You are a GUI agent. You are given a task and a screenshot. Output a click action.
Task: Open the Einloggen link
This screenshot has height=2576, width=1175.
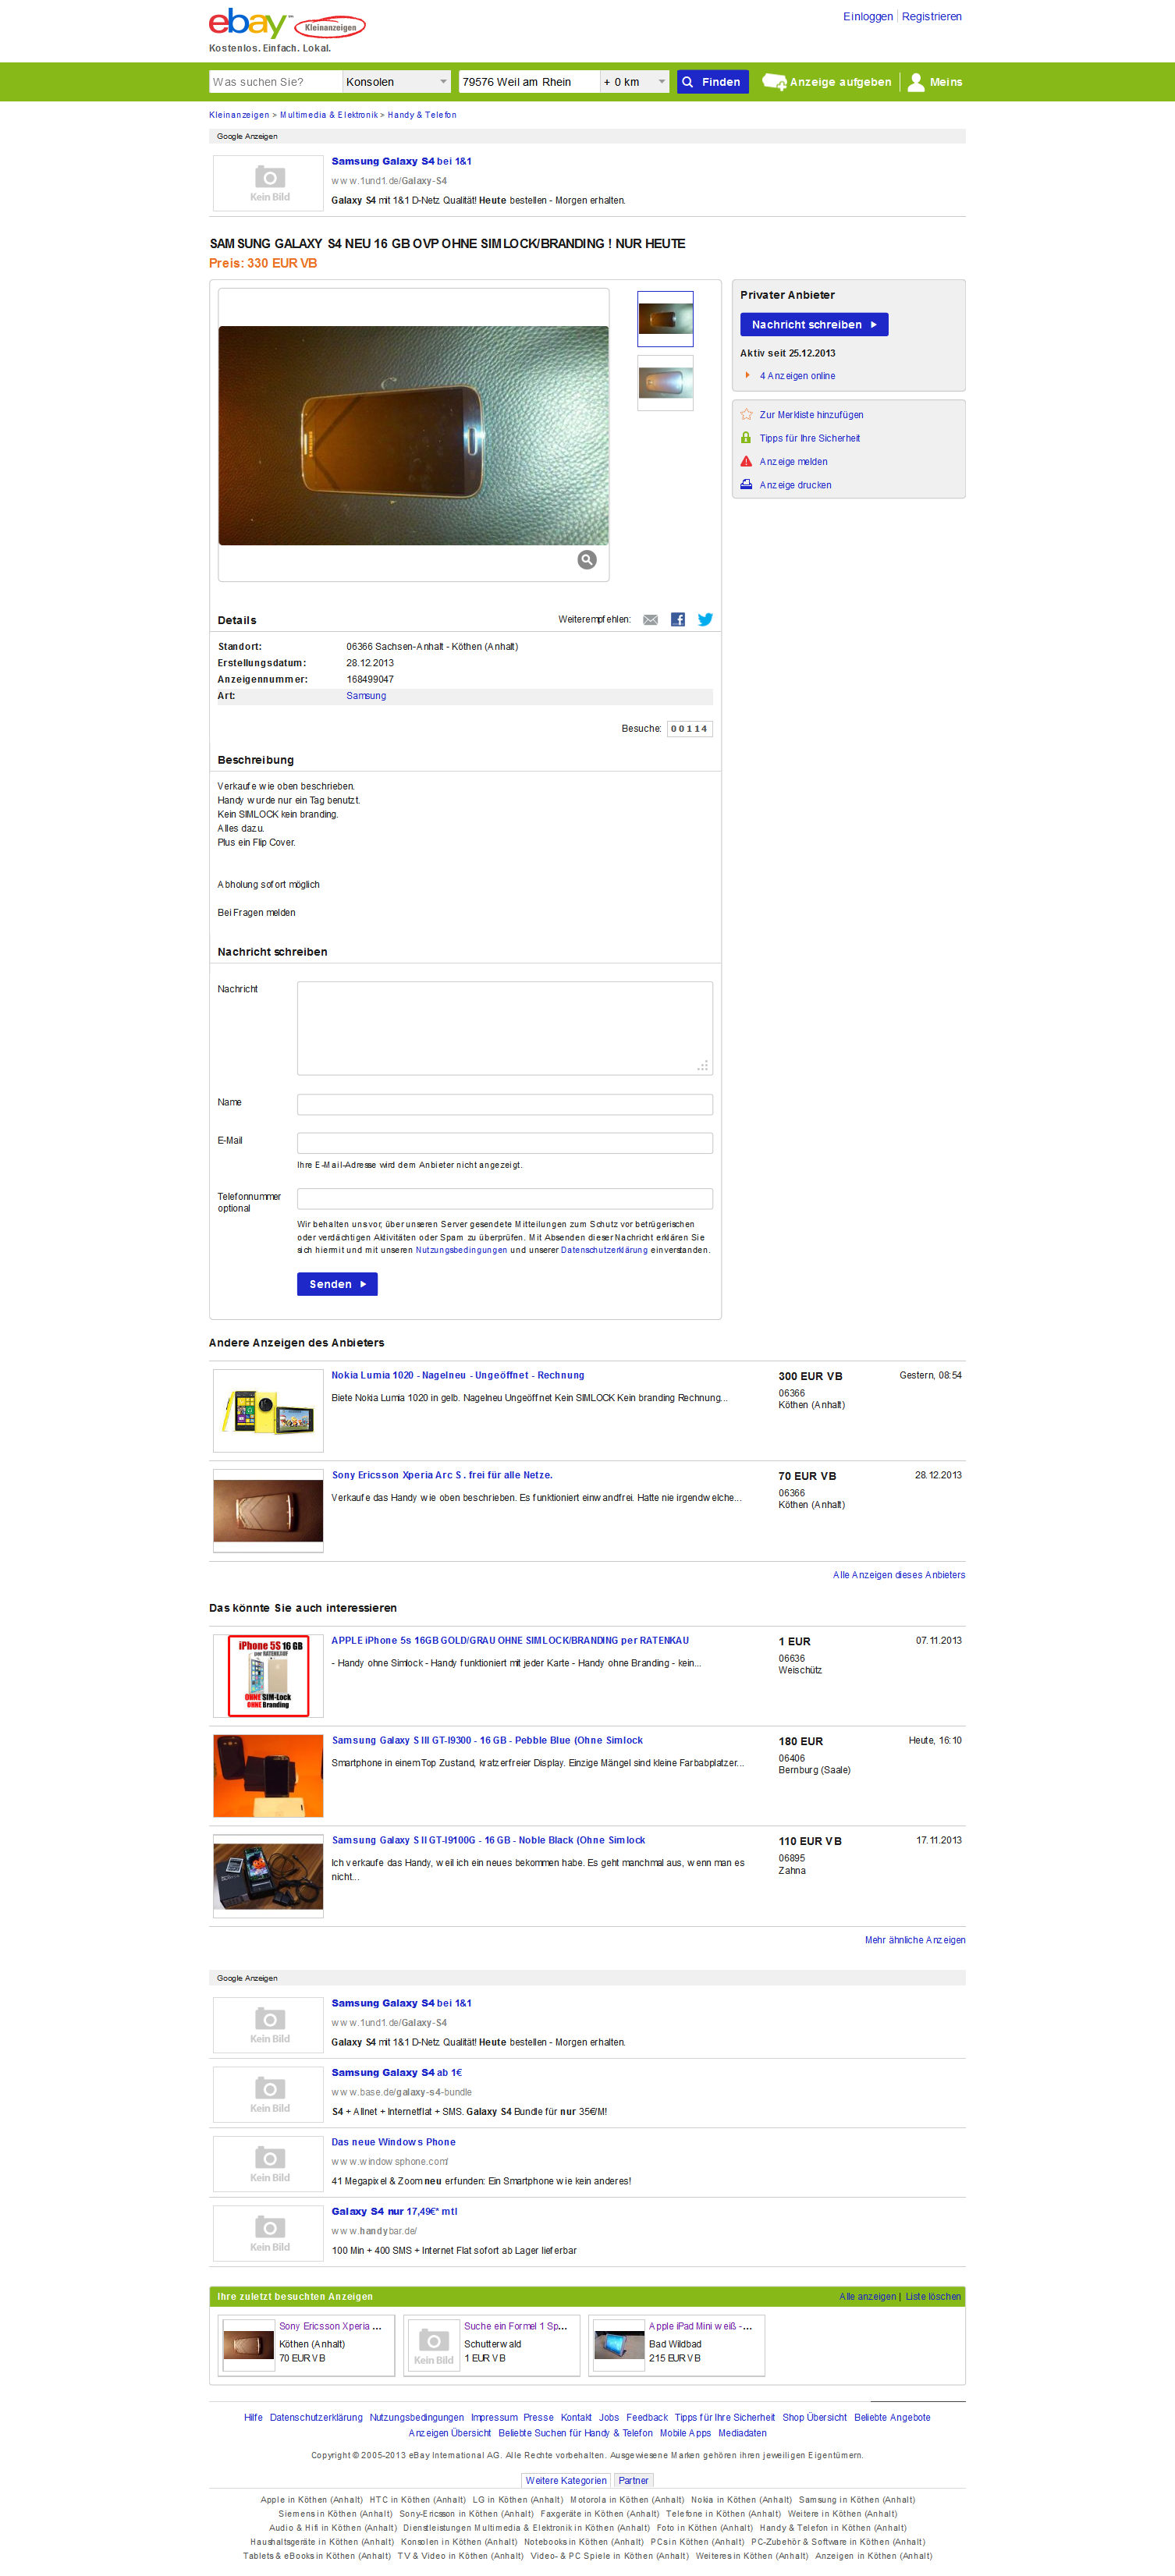tap(867, 17)
